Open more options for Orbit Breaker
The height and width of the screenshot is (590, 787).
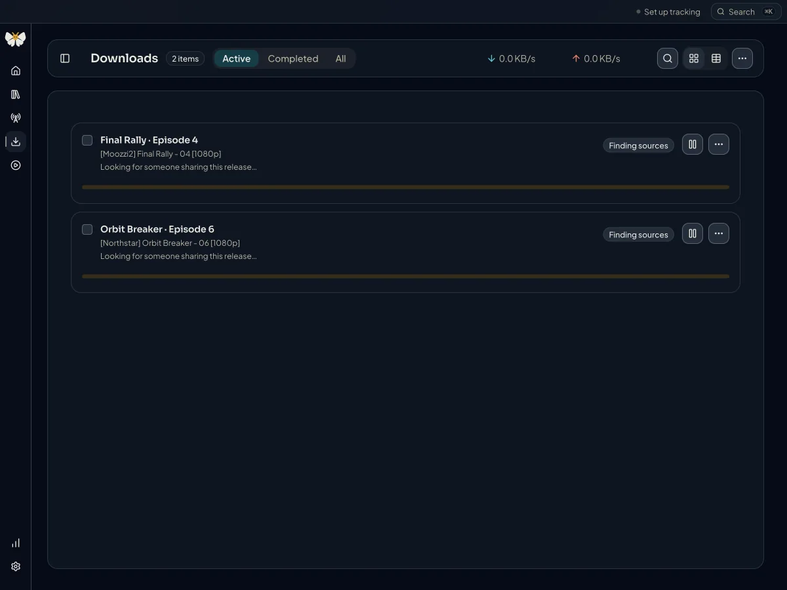(719, 233)
